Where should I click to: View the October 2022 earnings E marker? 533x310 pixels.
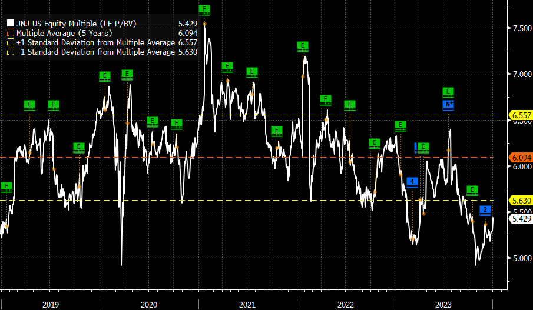[x=375, y=144]
